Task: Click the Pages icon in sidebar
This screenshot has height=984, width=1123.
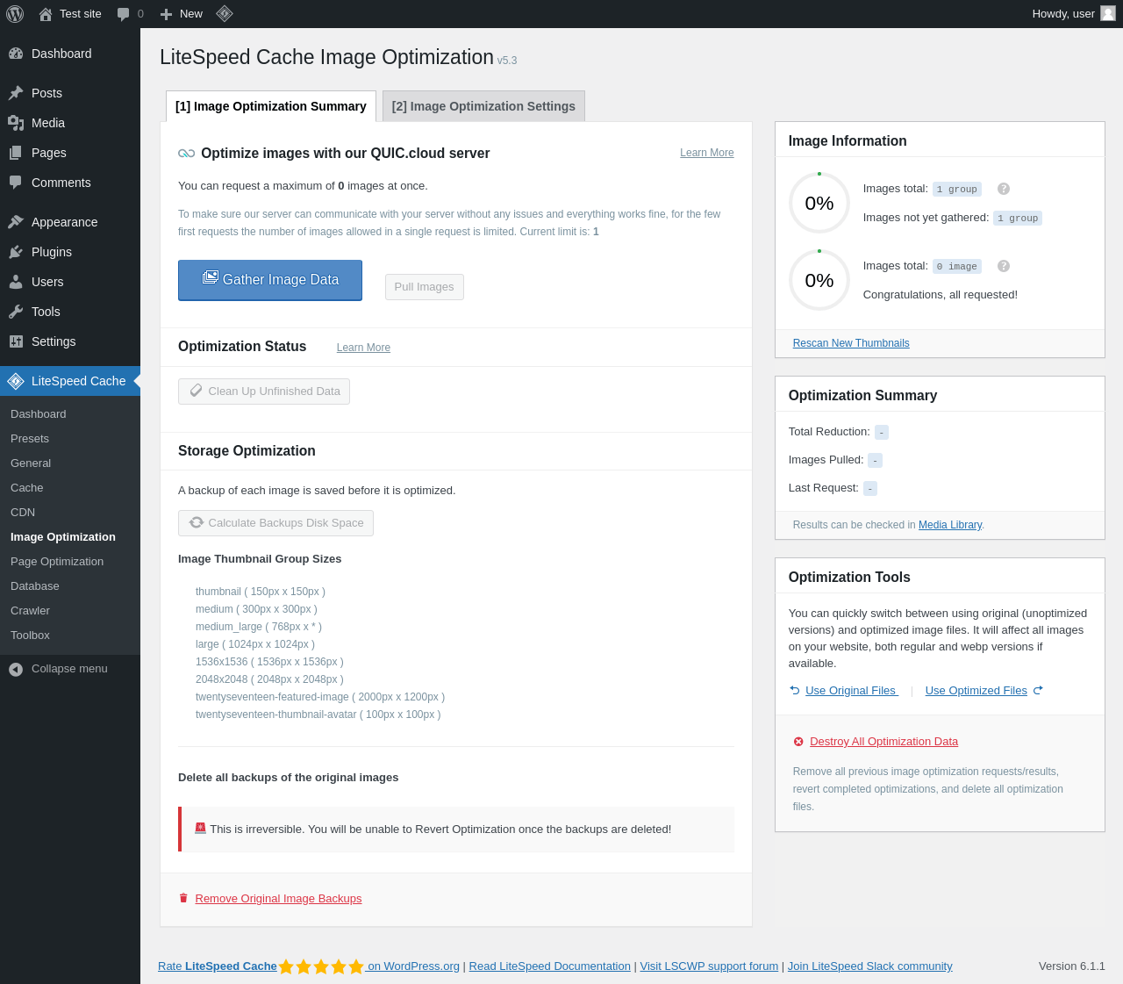Action: click(x=16, y=153)
